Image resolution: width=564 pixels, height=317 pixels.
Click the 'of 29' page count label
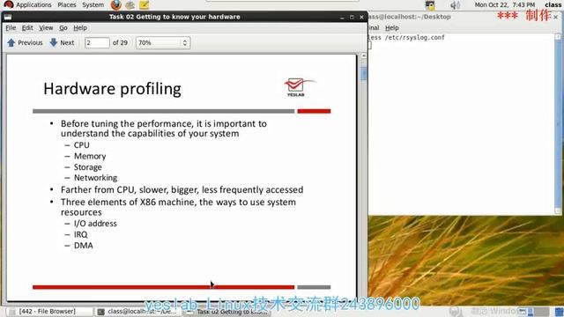coord(120,43)
